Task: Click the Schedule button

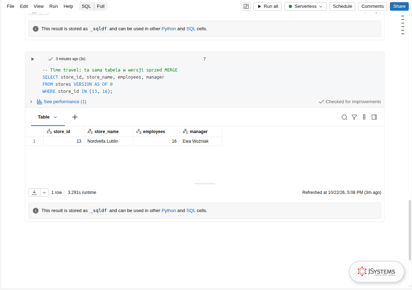Action: tap(342, 6)
